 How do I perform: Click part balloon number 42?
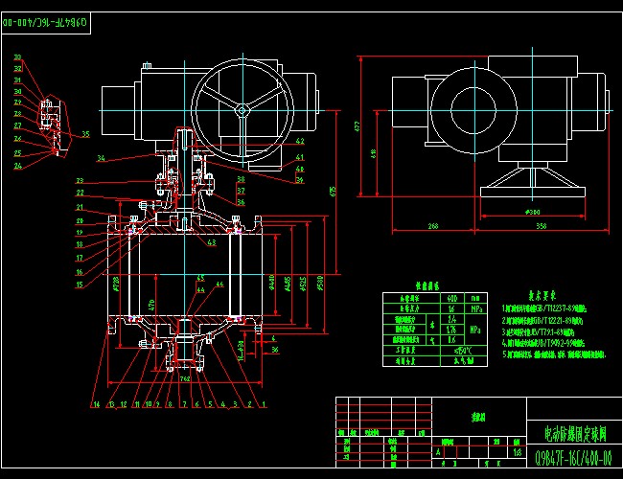(x=300, y=141)
